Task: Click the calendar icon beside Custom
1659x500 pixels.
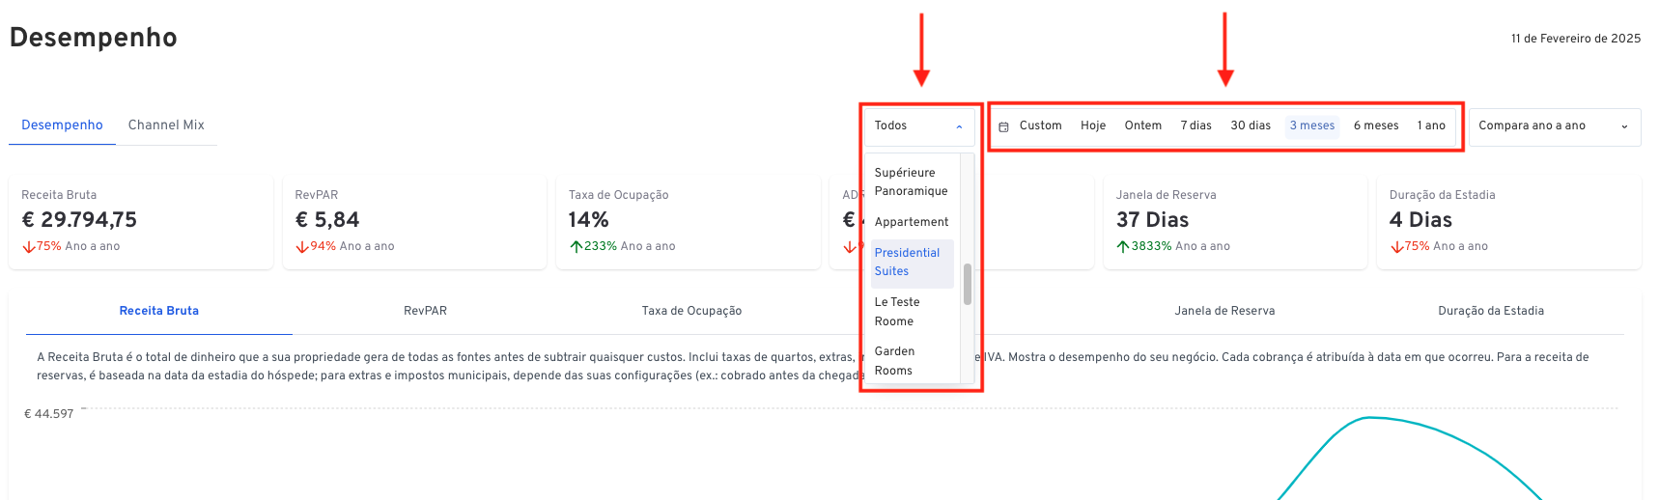Action: coord(1003,126)
